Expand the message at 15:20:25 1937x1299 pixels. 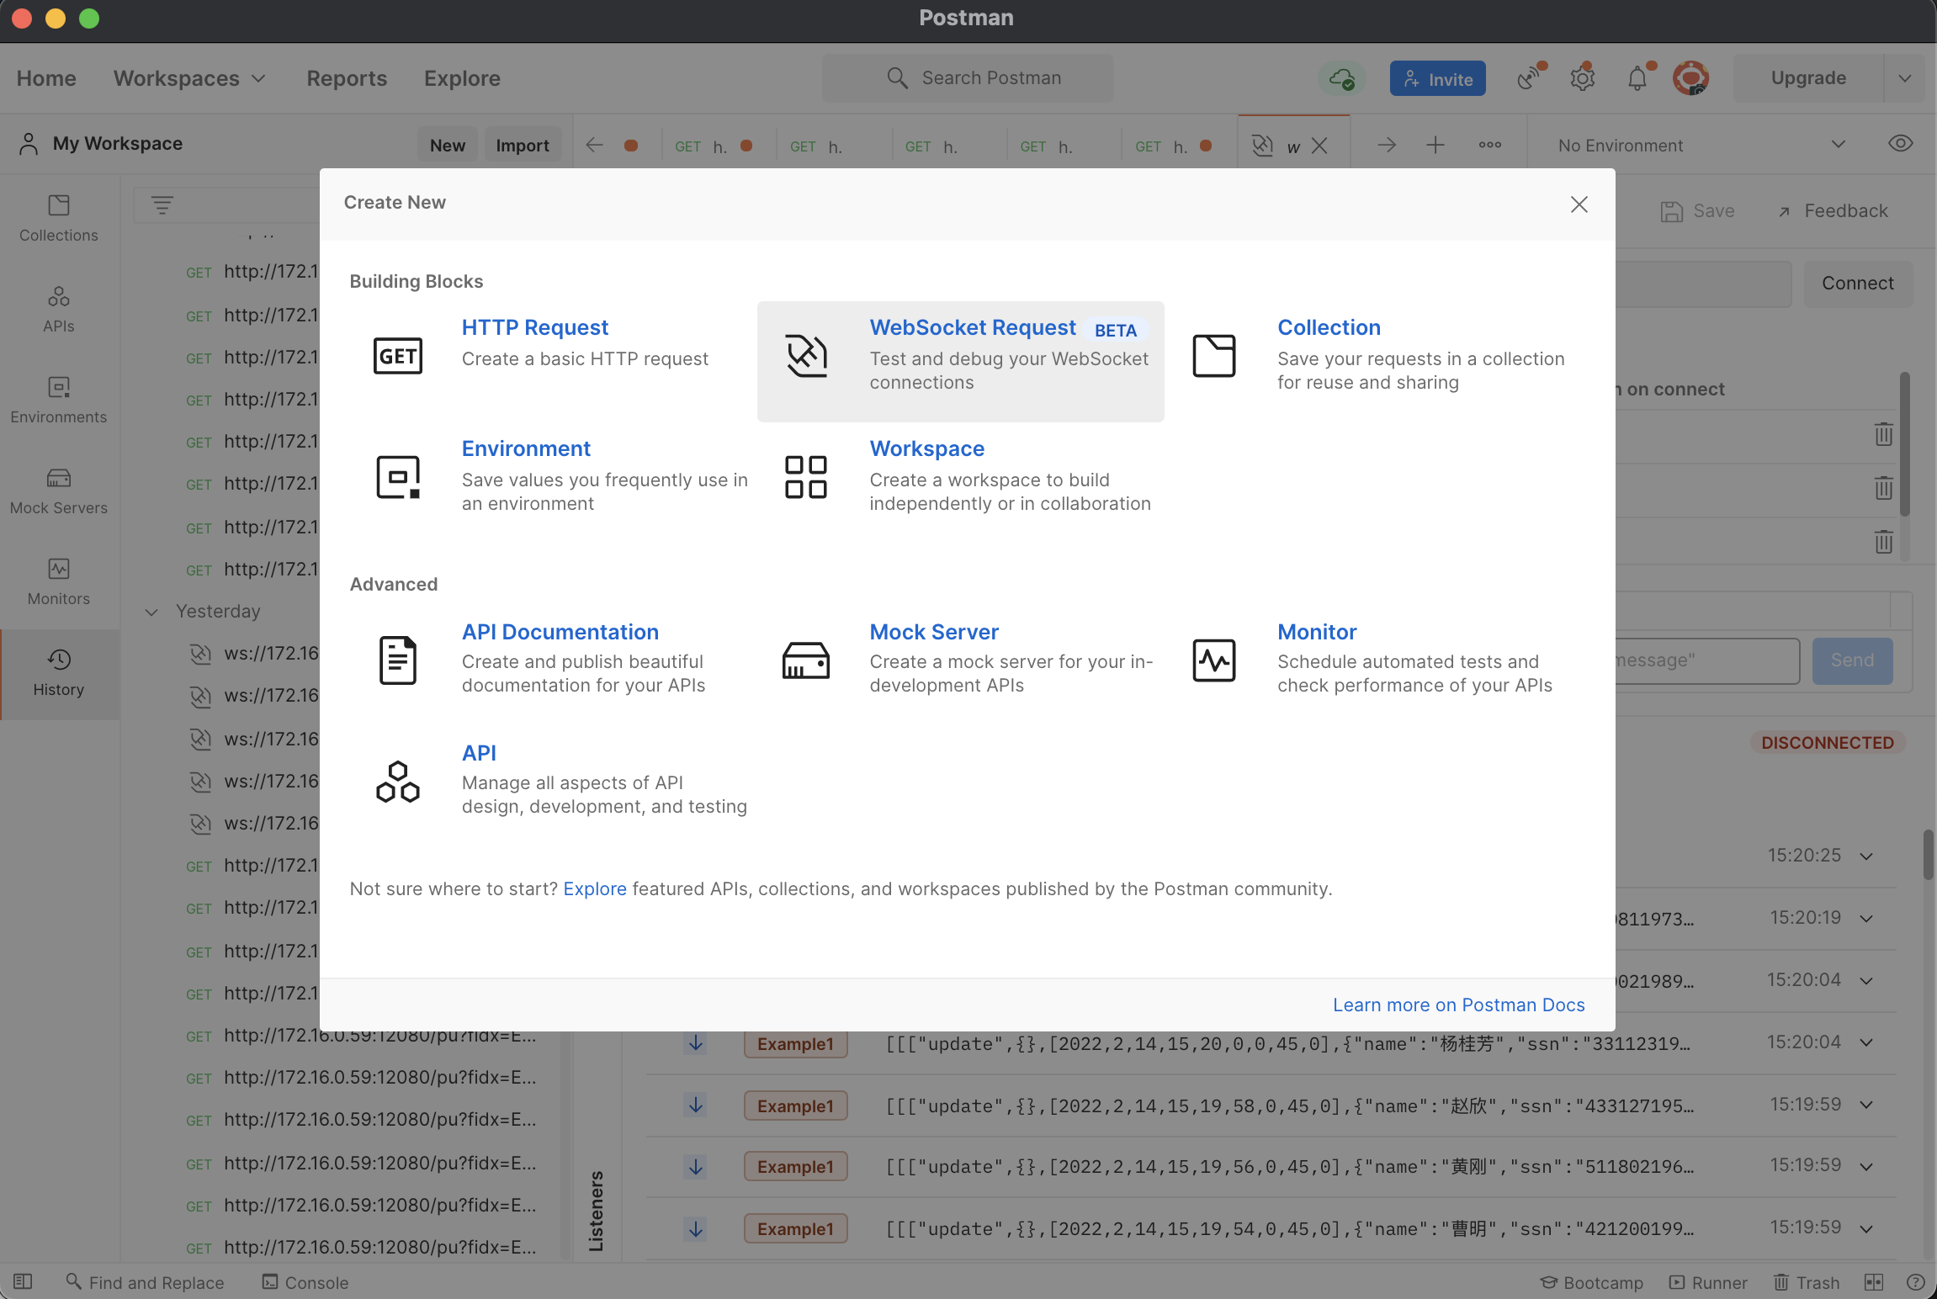click(1866, 856)
